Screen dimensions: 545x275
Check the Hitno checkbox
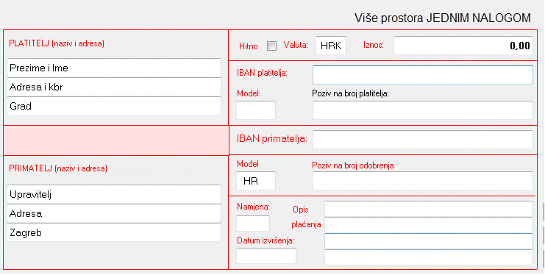click(x=271, y=46)
